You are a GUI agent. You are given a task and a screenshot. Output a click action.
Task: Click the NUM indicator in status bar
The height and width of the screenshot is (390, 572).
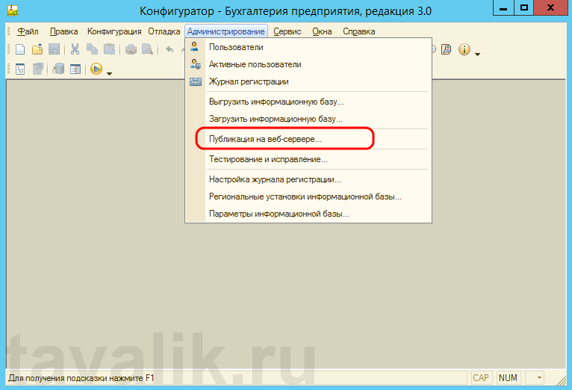tap(508, 377)
